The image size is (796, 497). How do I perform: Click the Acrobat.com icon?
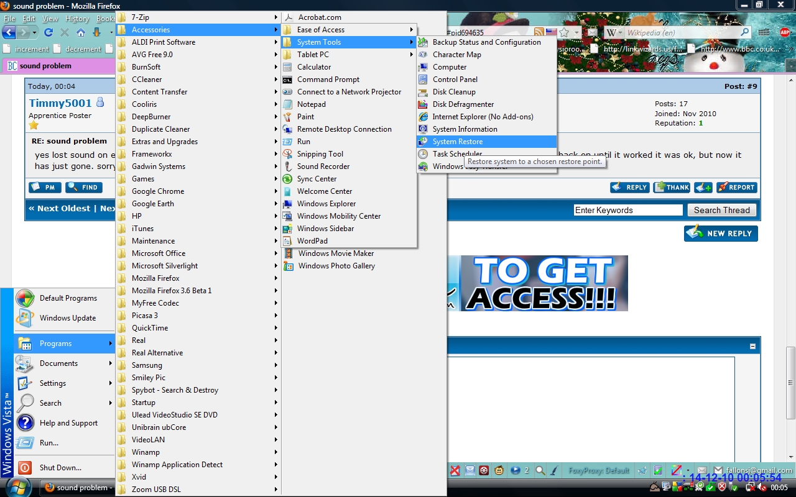click(287, 17)
